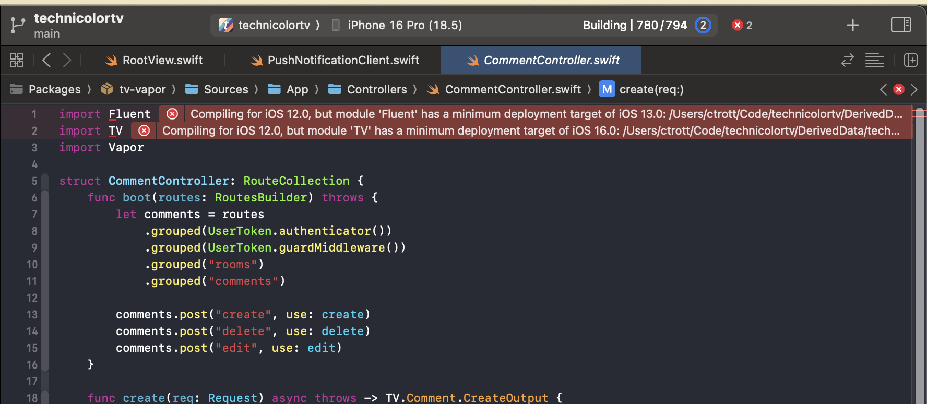Open tv-vapor breadcrumb in jump bar
The height and width of the screenshot is (404, 927).
(x=134, y=89)
